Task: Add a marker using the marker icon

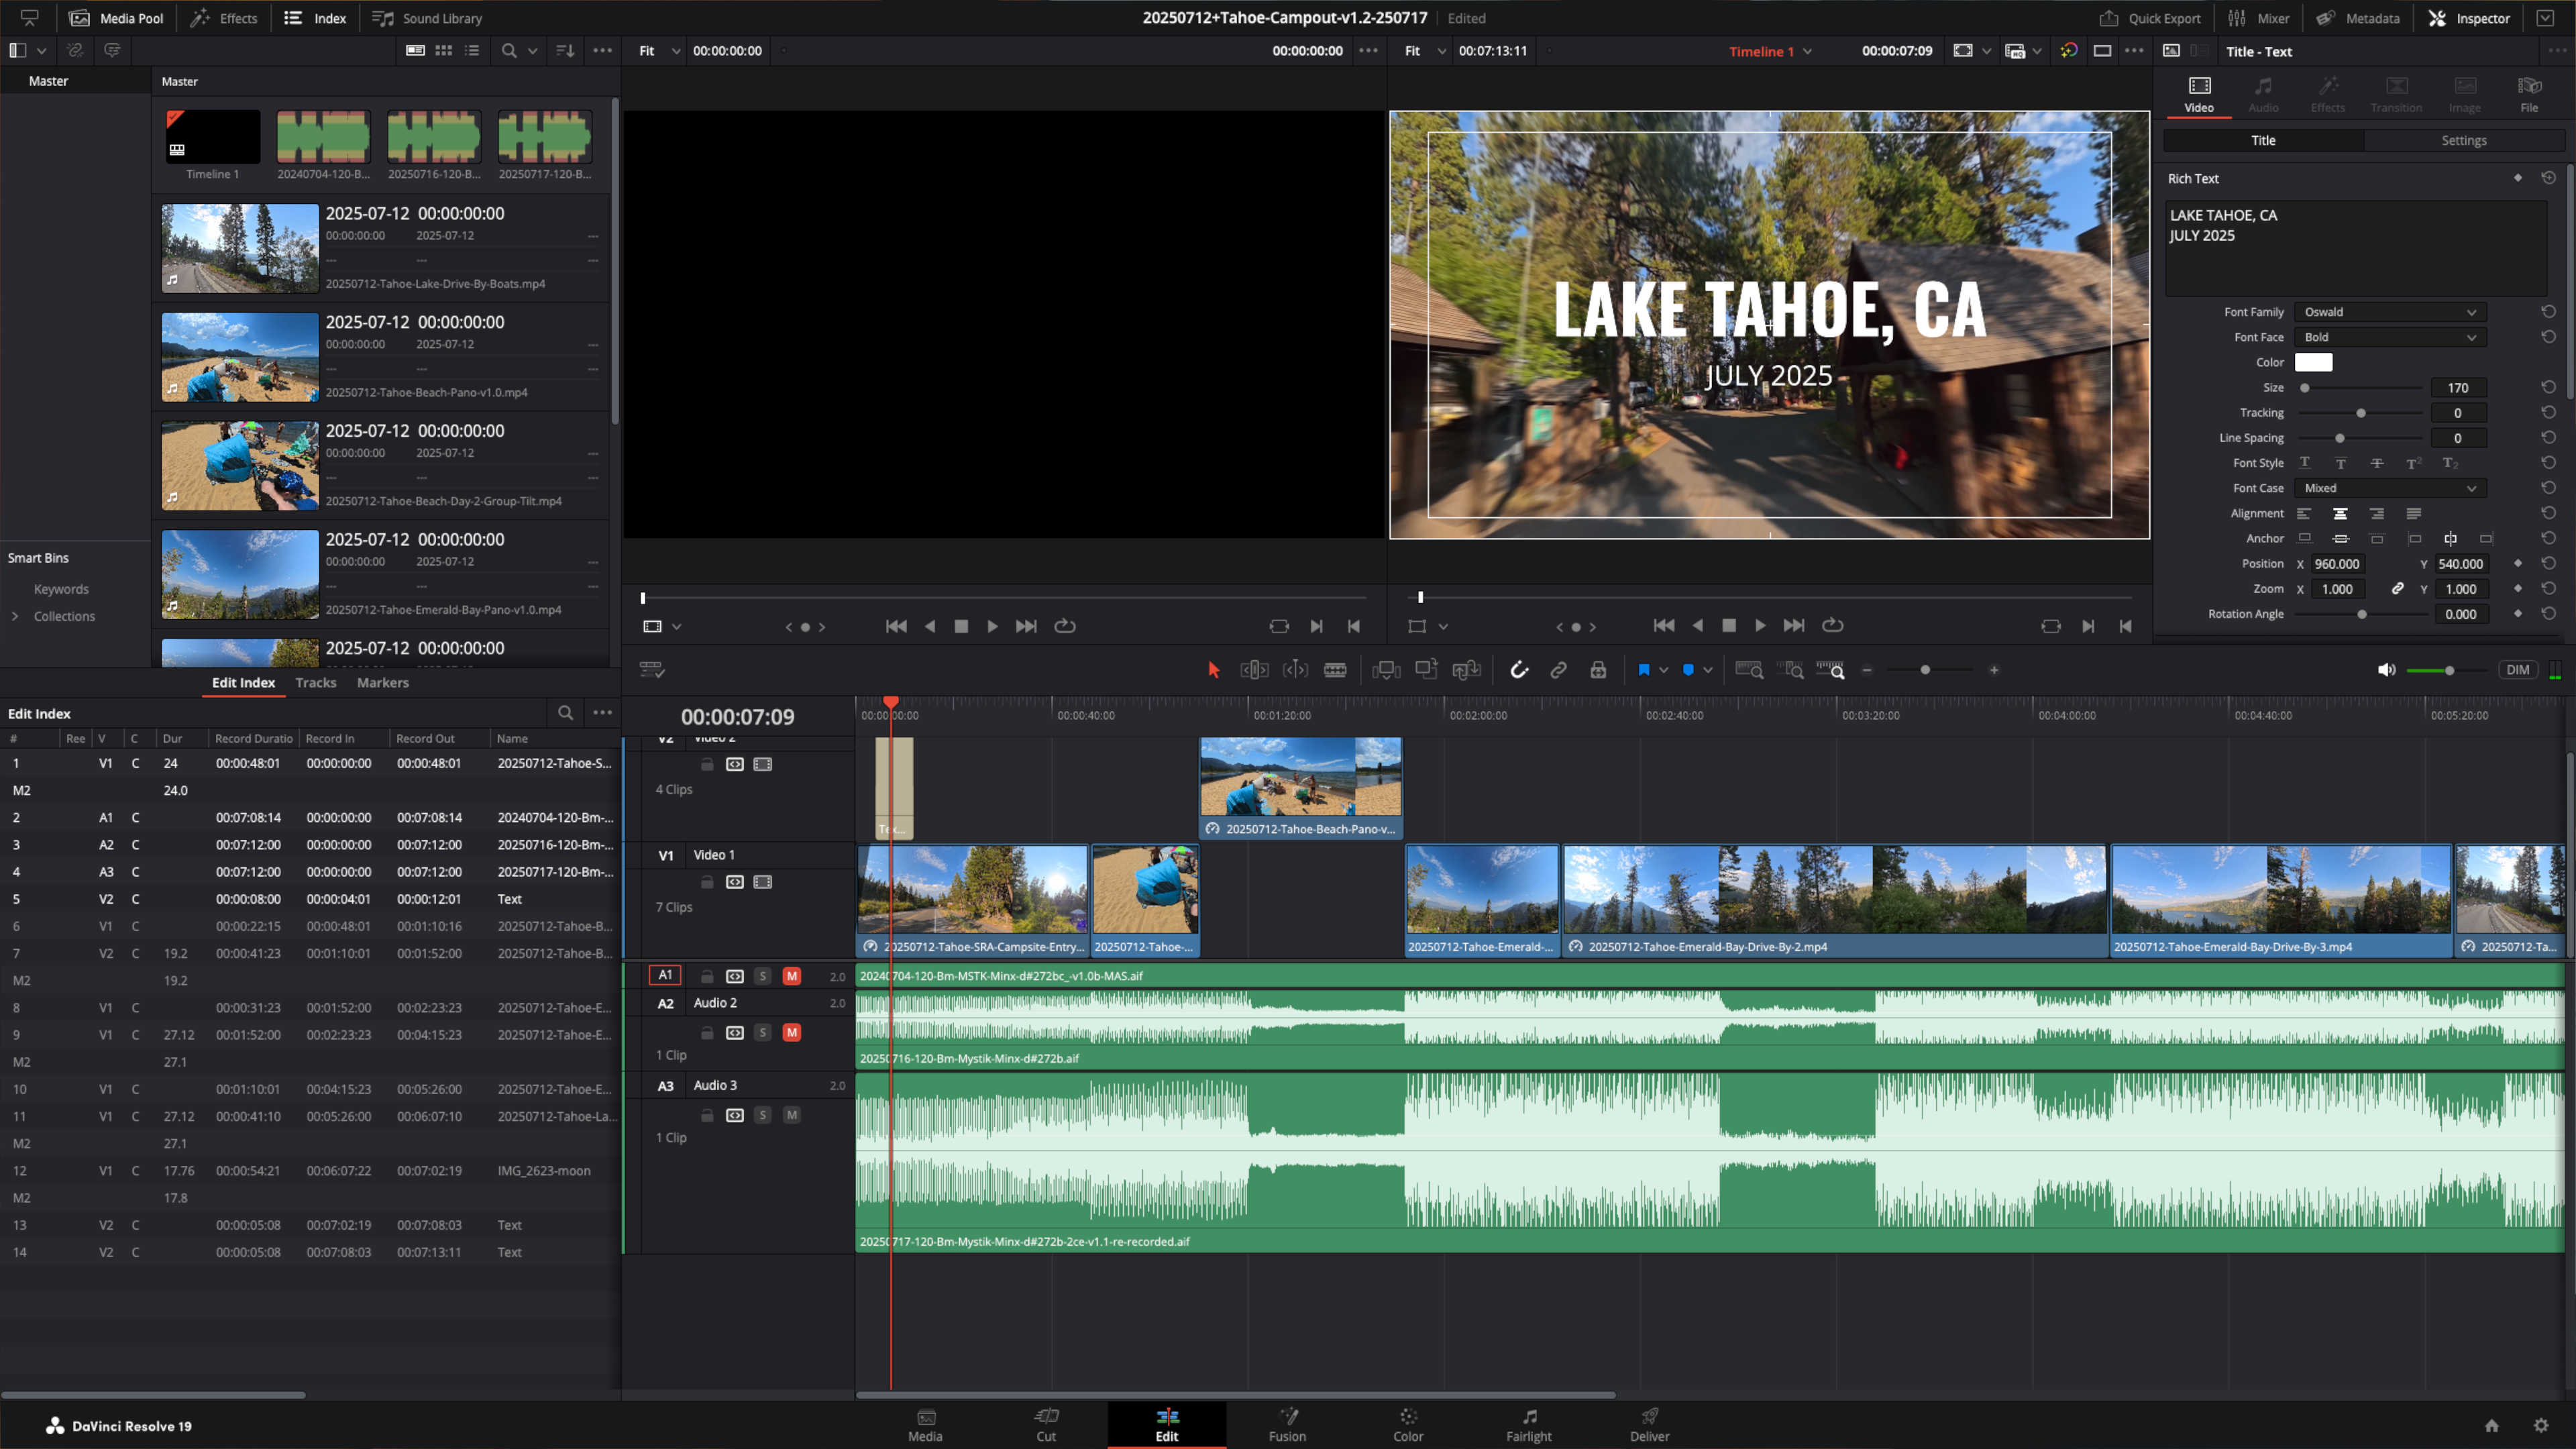Action: tap(1644, 670)
